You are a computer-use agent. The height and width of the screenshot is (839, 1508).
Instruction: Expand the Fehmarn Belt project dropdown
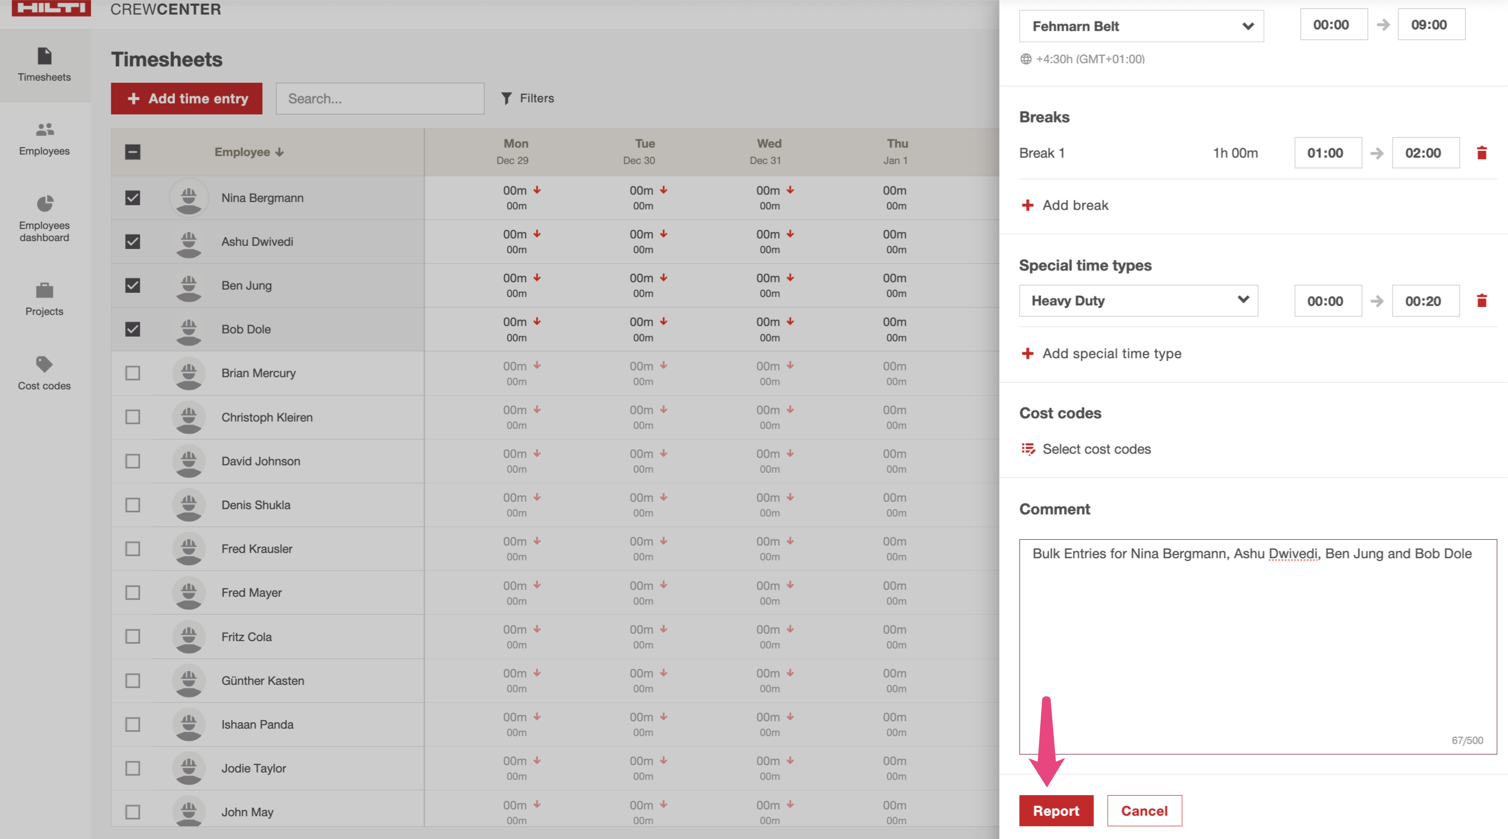point(1141,26)
